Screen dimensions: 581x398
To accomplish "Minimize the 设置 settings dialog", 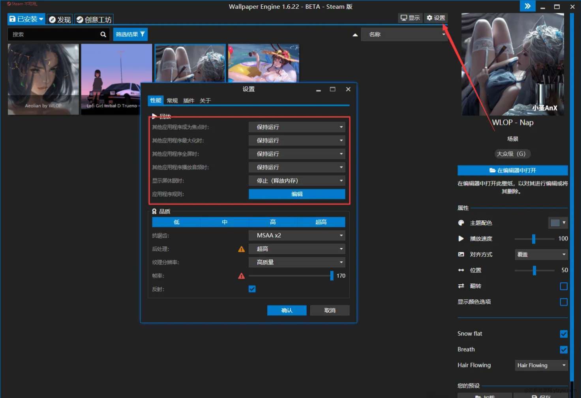I will pyautogui.click(x=318, y=90).
